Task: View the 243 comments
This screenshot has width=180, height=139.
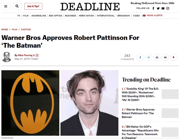Action: click(127, 57)
